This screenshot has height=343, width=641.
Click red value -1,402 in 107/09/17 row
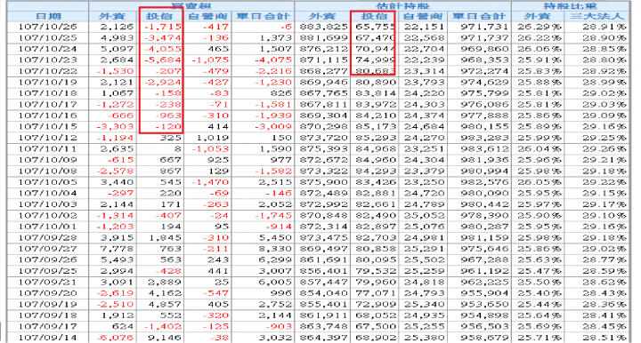point(163,326)
